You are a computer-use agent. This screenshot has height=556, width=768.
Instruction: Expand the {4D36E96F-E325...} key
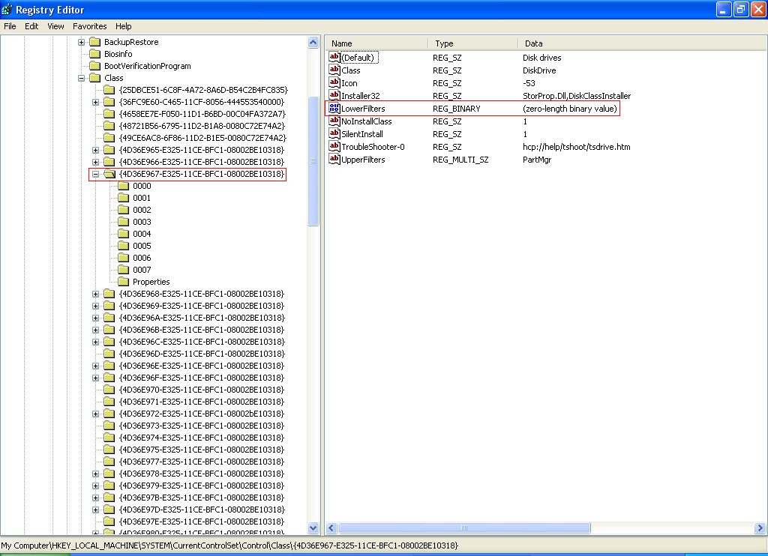(95, 378)
